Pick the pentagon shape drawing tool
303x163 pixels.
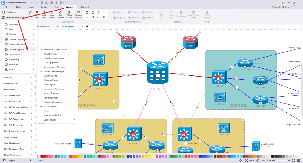(x=93, y=12)
